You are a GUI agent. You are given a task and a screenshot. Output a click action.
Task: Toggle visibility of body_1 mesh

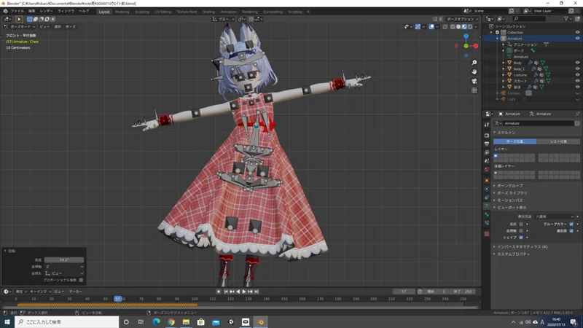pos(577,69)
